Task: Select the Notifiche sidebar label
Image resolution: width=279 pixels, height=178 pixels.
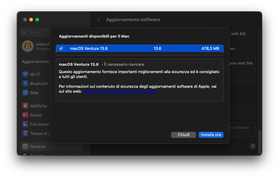Action: click(x=38, y=106)
